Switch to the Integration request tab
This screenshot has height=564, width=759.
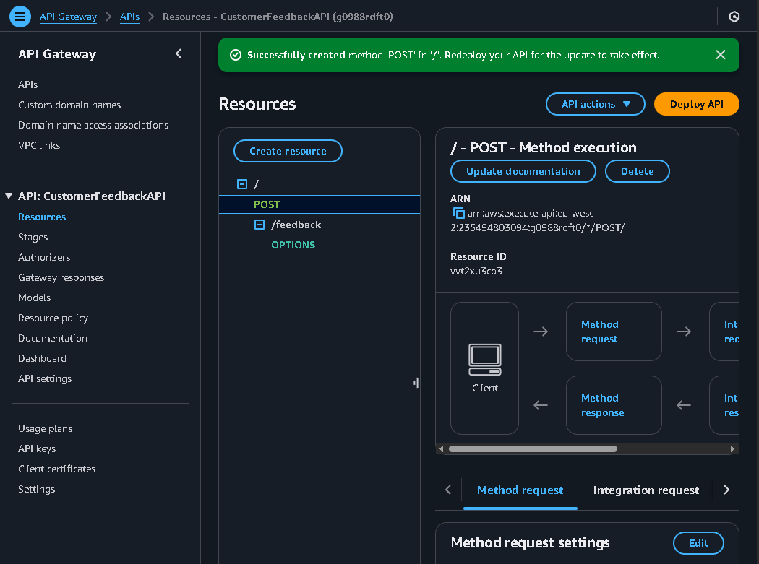pyautogui.click(x=646, y=490)
